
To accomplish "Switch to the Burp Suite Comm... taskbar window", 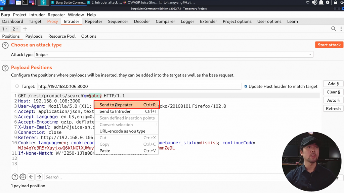I will coord(69,2).
